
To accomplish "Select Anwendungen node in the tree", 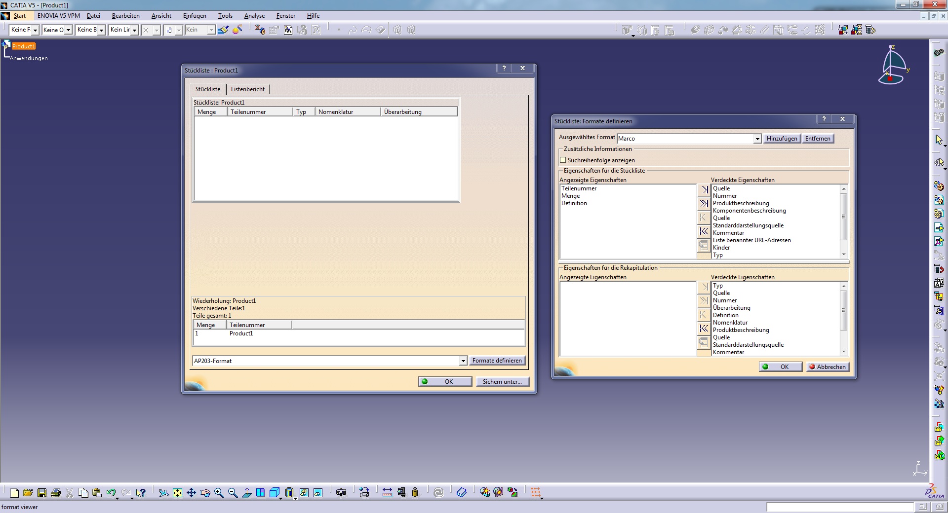I will [29, 58].
